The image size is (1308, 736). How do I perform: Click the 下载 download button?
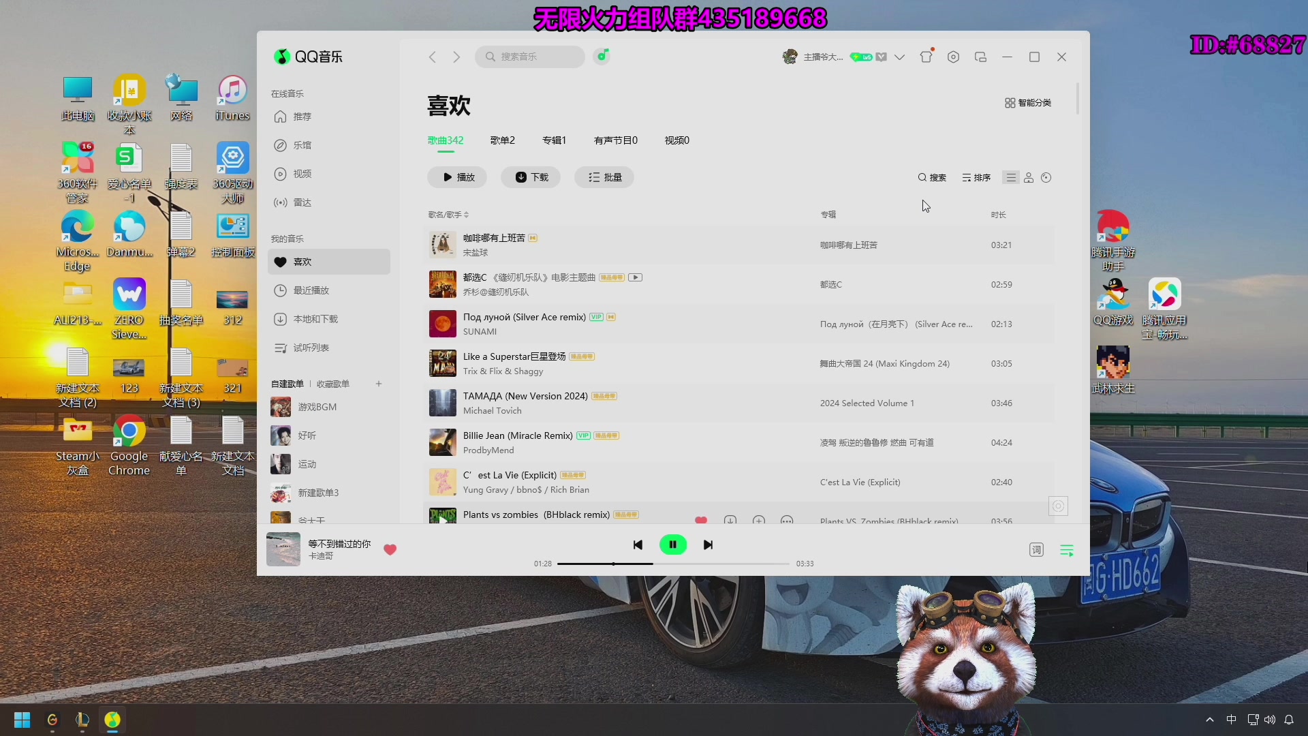coord(531,177)
